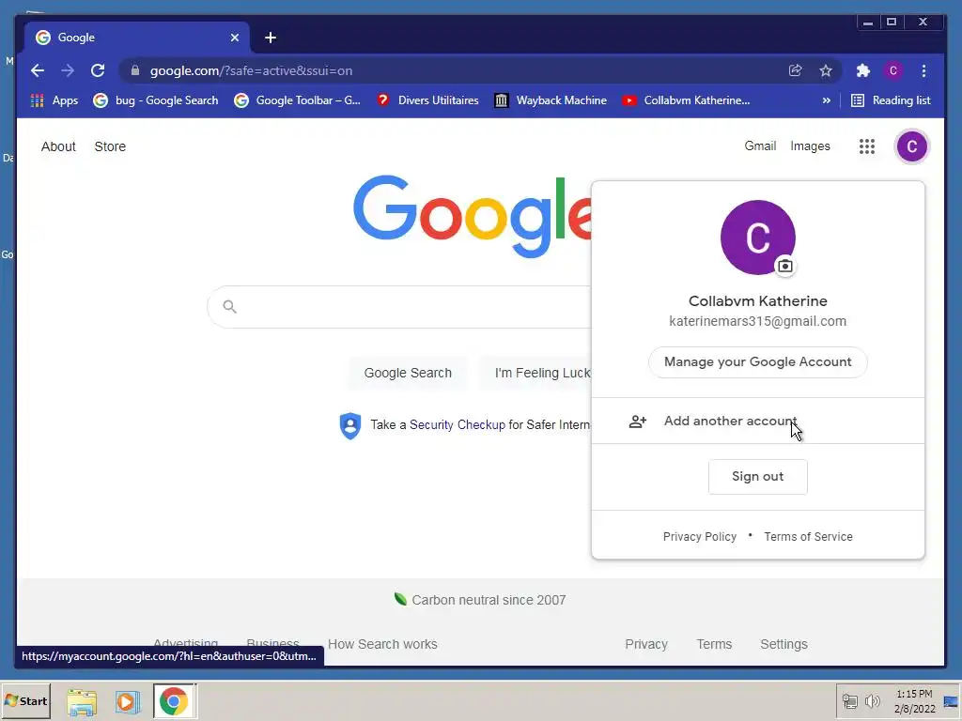Click the Sign out button
Image resolution: width=962 pixels, height=721 pixels.
758,476
